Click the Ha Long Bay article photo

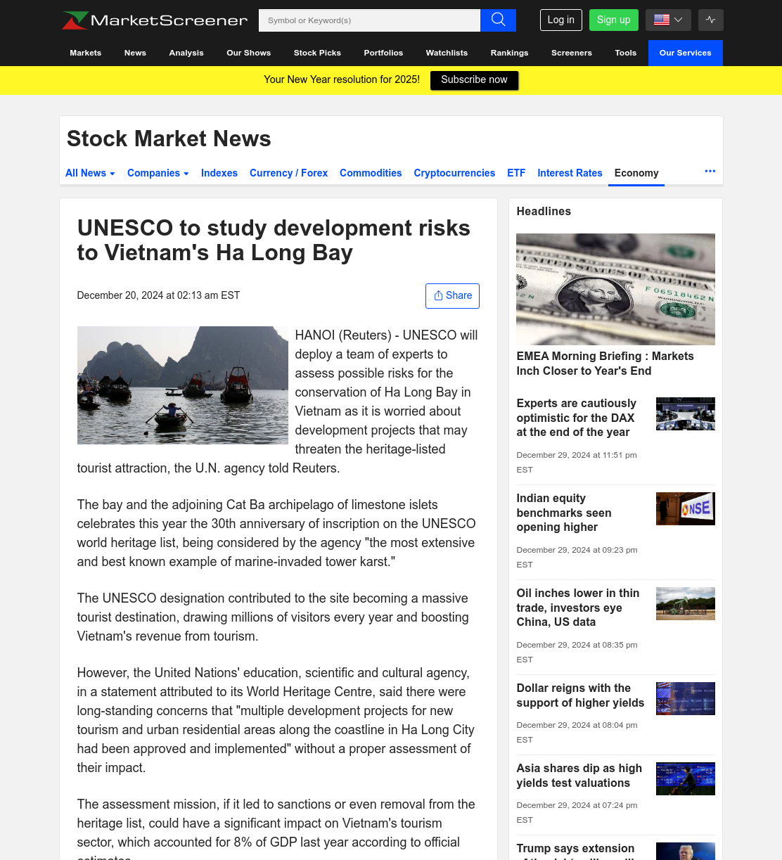(183, 385)
